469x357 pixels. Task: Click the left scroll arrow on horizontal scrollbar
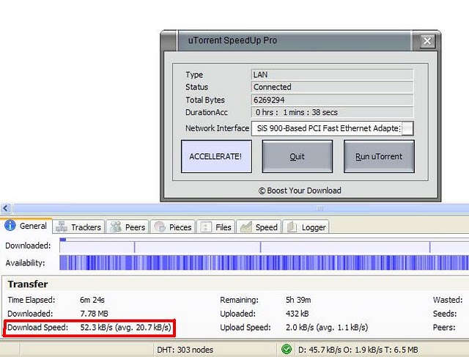[x=6, y=208]
